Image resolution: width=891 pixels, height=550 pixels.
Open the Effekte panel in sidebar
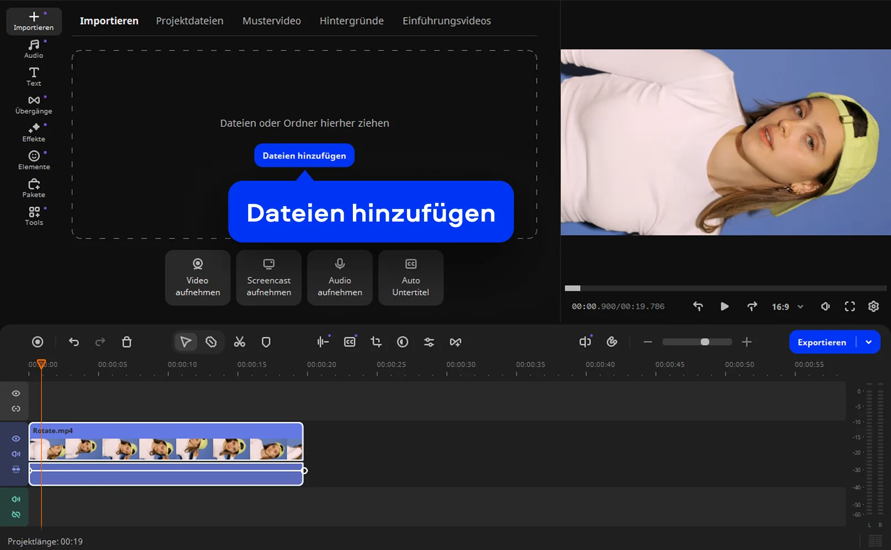pos(34,132)
